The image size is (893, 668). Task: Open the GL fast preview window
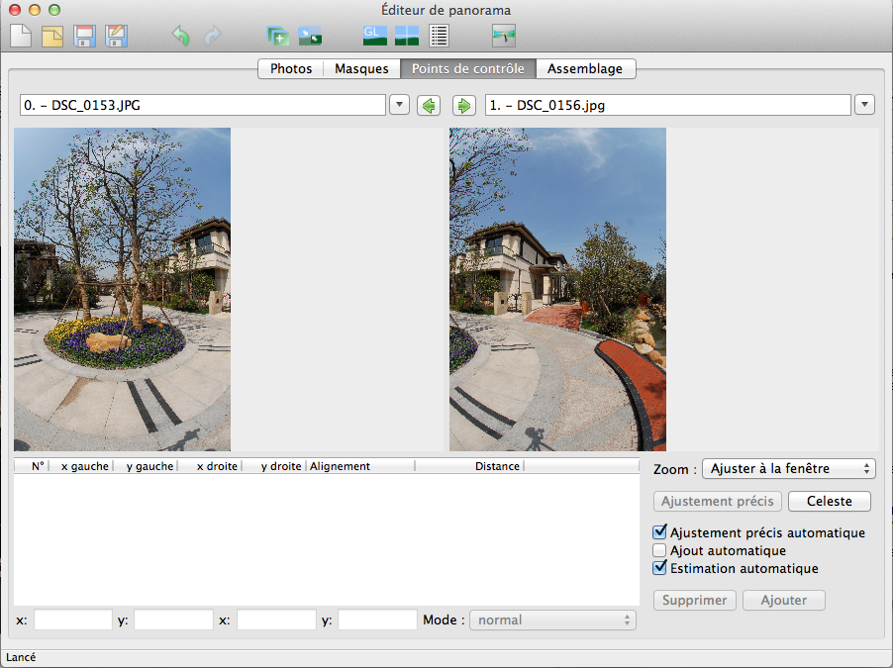pos(374,37)
